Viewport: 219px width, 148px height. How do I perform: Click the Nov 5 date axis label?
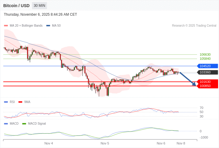pyautogui.click(x=105, y=143)
